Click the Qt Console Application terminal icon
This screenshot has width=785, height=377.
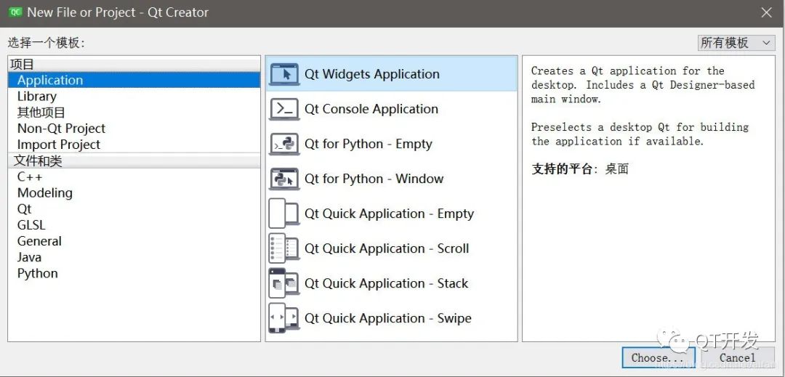284,109
